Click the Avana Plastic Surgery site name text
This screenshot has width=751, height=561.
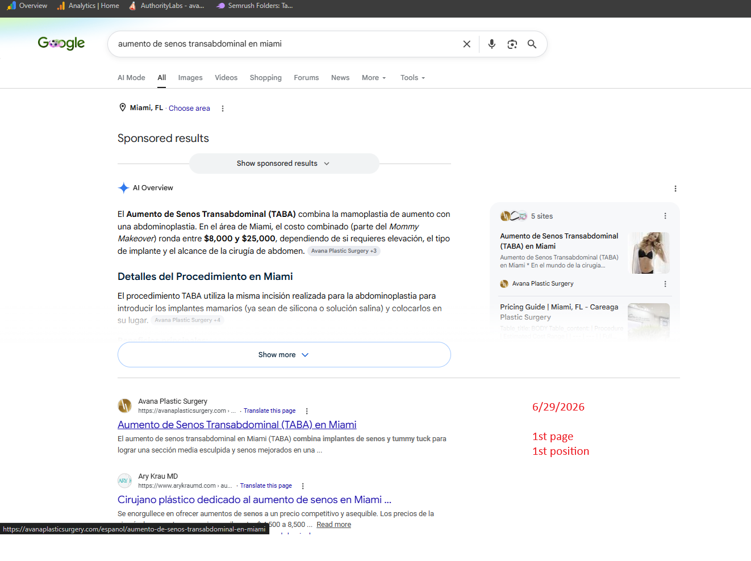(173, 401)
